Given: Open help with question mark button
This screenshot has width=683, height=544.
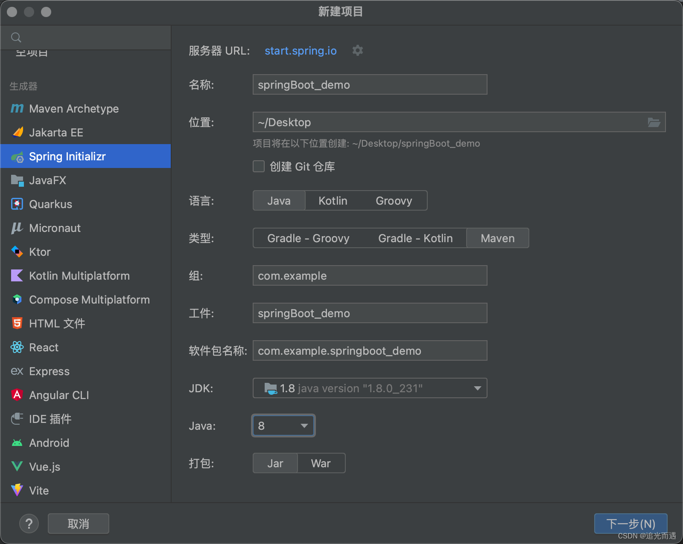Looking at the screenshot, I should tap(29, 524).
